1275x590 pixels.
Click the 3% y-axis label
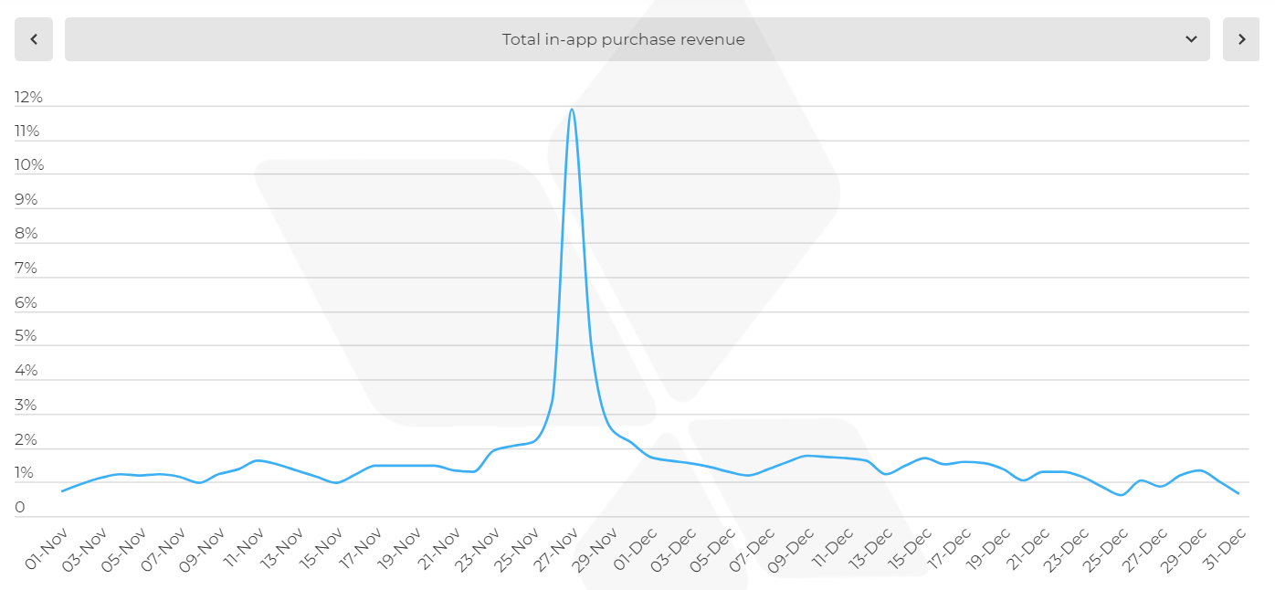pyautogui.click(x=26, y=406)
